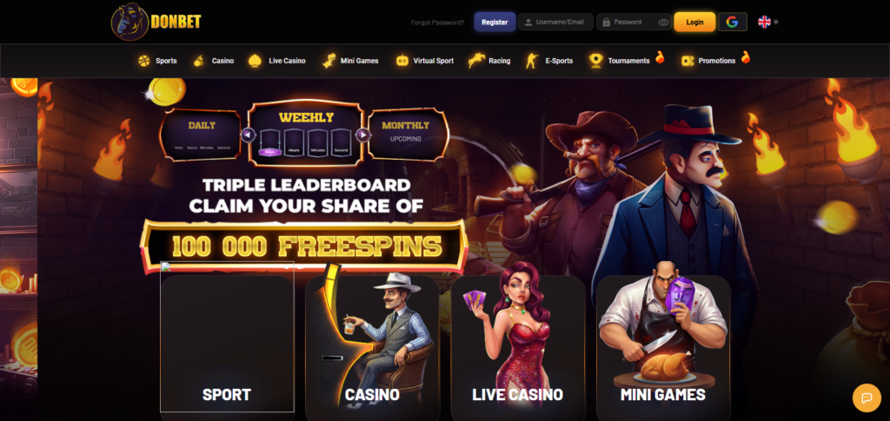Viewport: 890px width, 421px height.
Task: Open the Promotions menu item
Action: coord(716,61)
